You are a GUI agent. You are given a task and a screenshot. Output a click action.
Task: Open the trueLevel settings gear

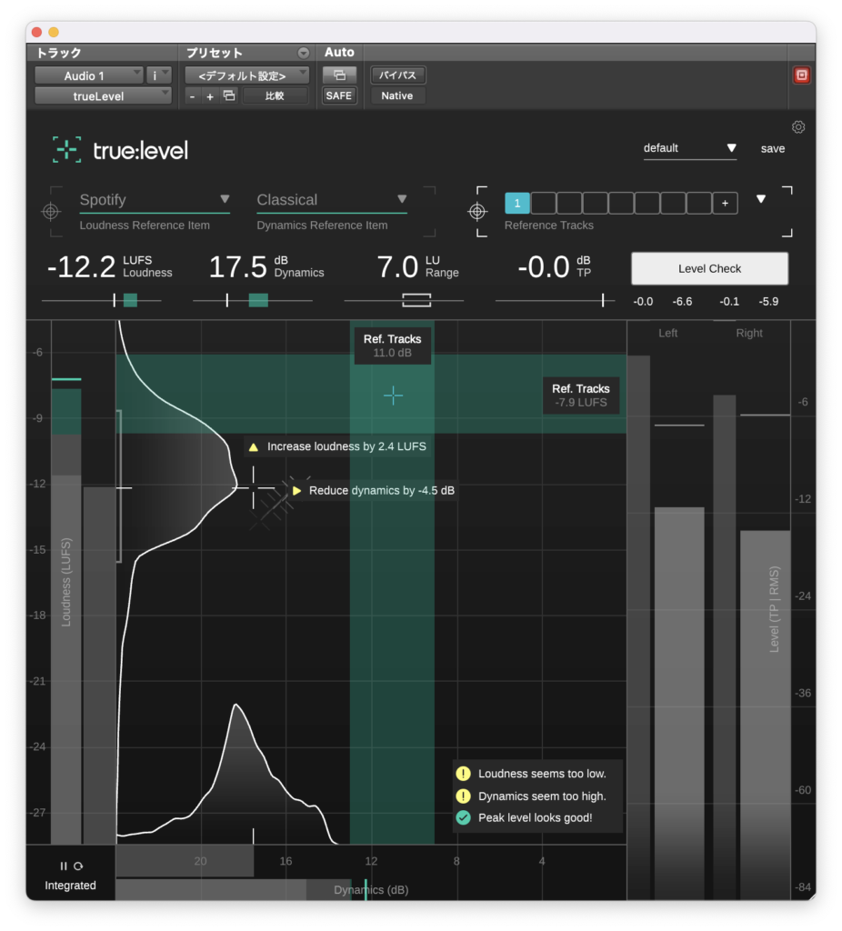(x=798, y=127)
